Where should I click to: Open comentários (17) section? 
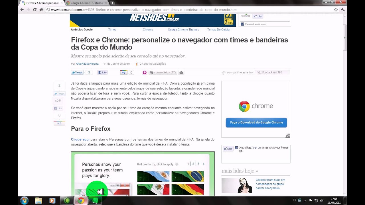point(163,73)
